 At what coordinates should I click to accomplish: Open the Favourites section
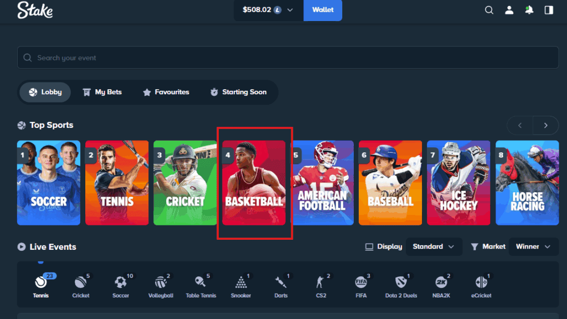166,92
